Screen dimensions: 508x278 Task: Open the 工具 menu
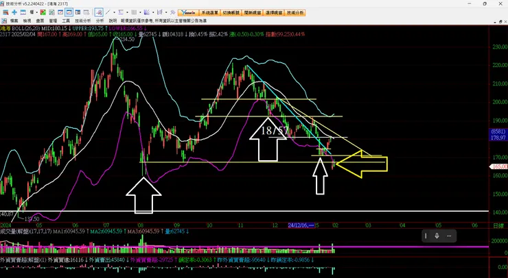[x=66, y=21]
